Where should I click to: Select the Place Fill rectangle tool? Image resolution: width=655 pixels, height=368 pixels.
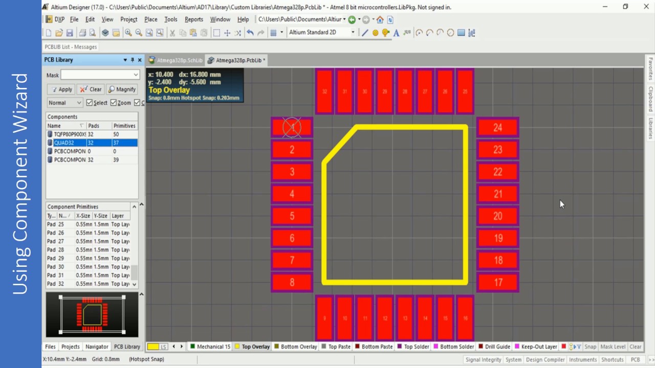tap(461, 33)
